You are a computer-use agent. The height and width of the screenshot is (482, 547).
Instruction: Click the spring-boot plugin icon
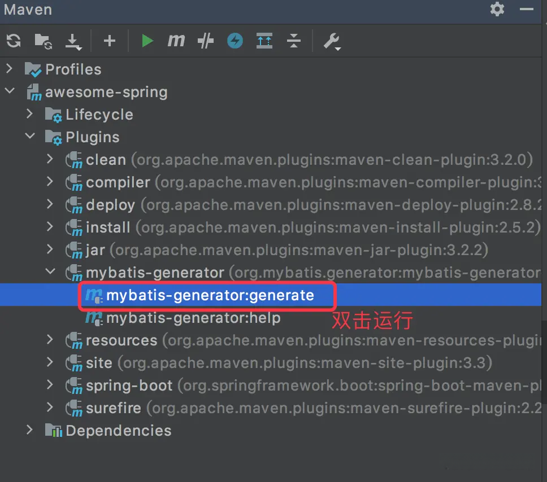point(74,386)
